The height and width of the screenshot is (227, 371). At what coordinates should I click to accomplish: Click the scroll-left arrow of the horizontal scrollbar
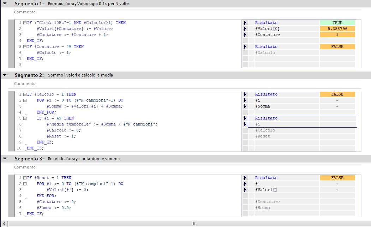(x=4, y=224)
